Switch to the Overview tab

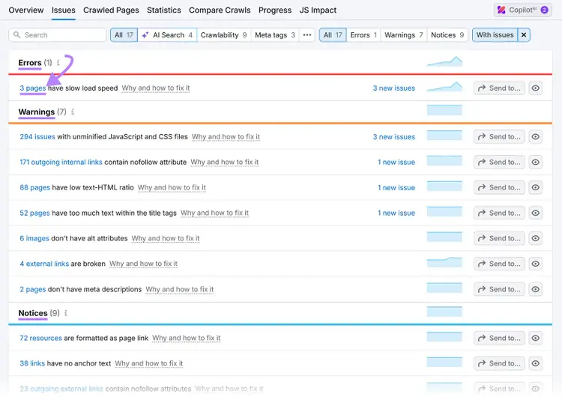pyautogui.click(x=26, y=10)
